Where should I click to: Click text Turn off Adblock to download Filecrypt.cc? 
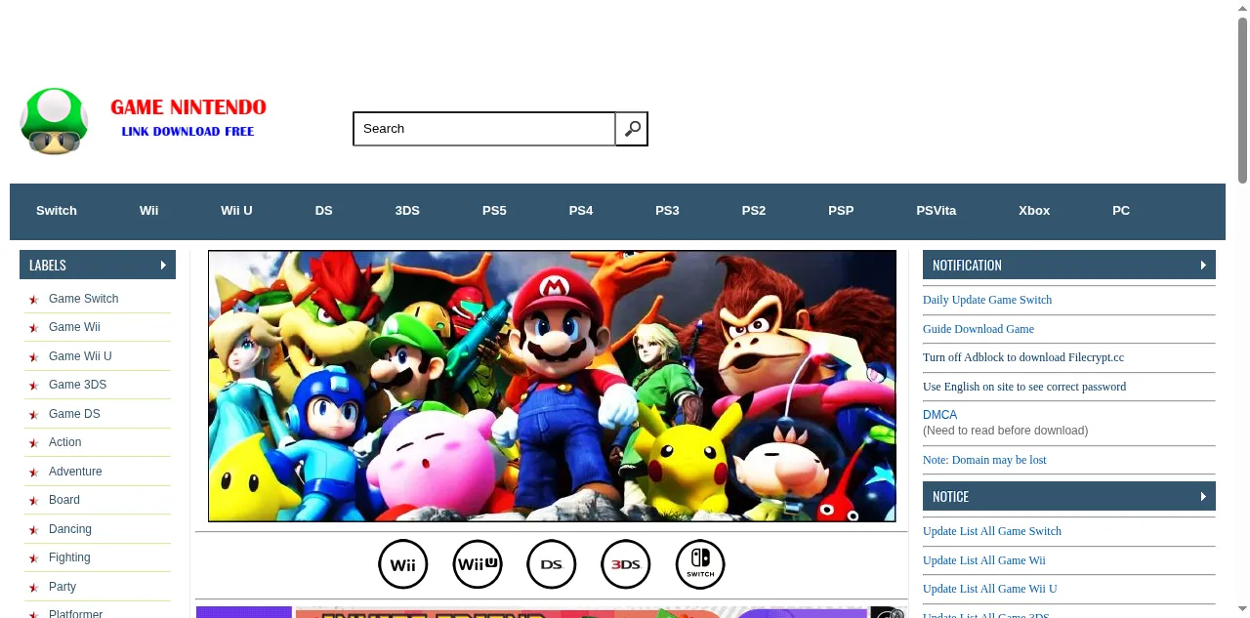point(1023,357)
